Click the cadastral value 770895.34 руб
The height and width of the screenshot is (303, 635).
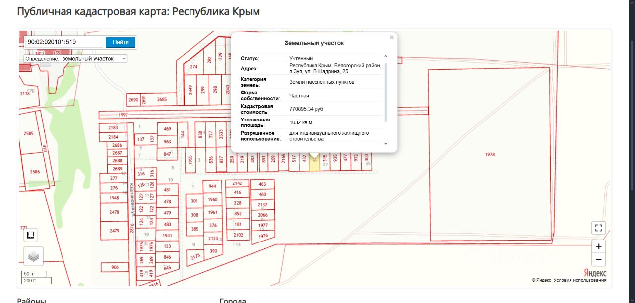tap(306, 109)
